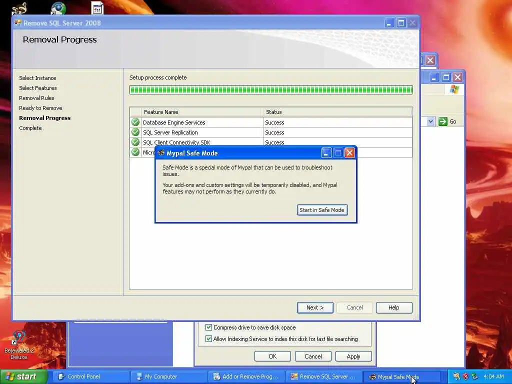Select the SQL Server Replication row text
The image size is (512, 384).
click(x=170, y=132)
